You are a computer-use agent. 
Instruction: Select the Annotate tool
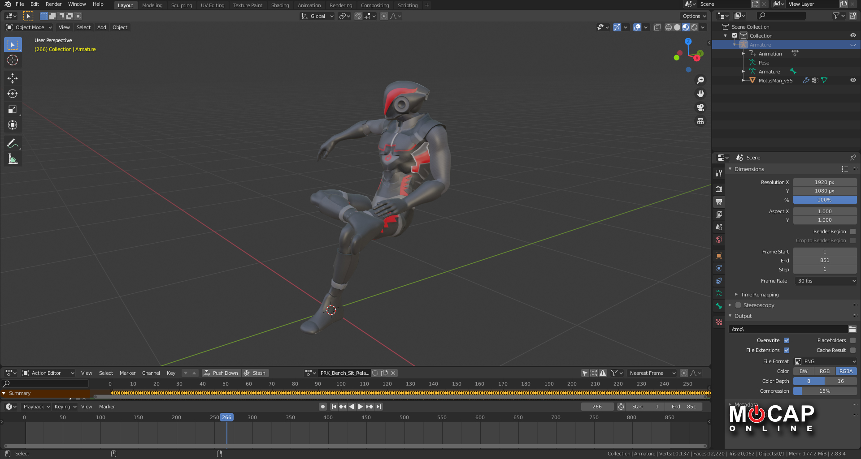pyautogui.click(x=13, y=142)
